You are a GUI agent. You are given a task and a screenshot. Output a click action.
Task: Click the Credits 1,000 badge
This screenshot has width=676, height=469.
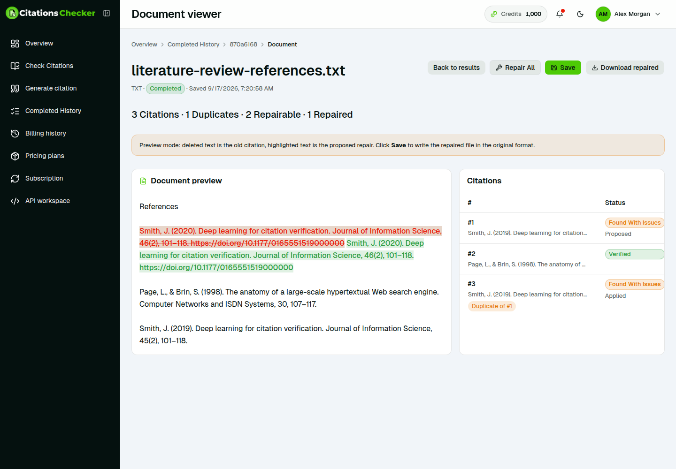pyautogui.click(x=516, y=14)
